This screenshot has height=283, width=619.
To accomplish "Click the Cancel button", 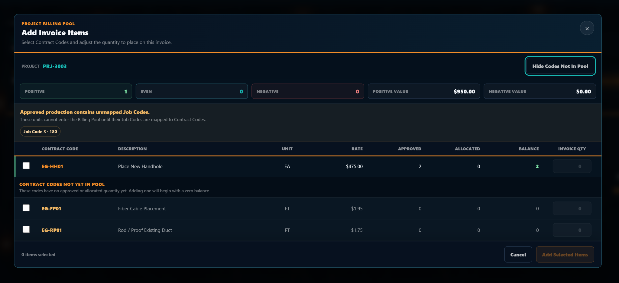I will [518, 255].
